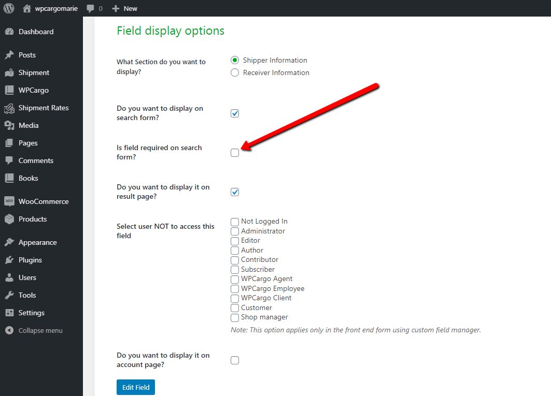Click the Edit Field button
Viewport: 551px width, 396px height.
coord(136,387)
